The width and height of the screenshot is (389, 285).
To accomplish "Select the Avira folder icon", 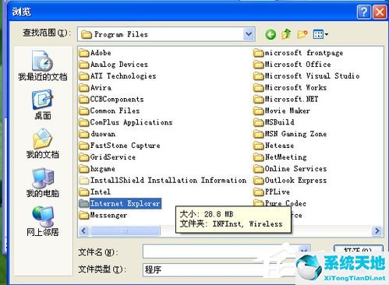I will pos(83,88).
